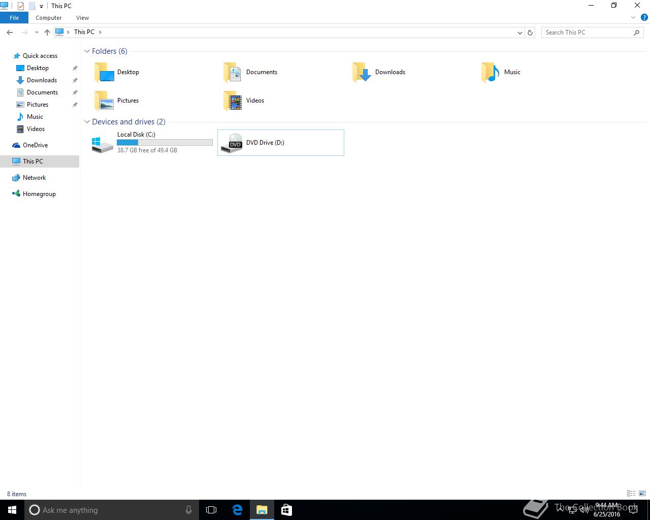Click New folder icon in Quick Access Toolbar
This screenshot has width=650, height=520.
tap(31, 6)
